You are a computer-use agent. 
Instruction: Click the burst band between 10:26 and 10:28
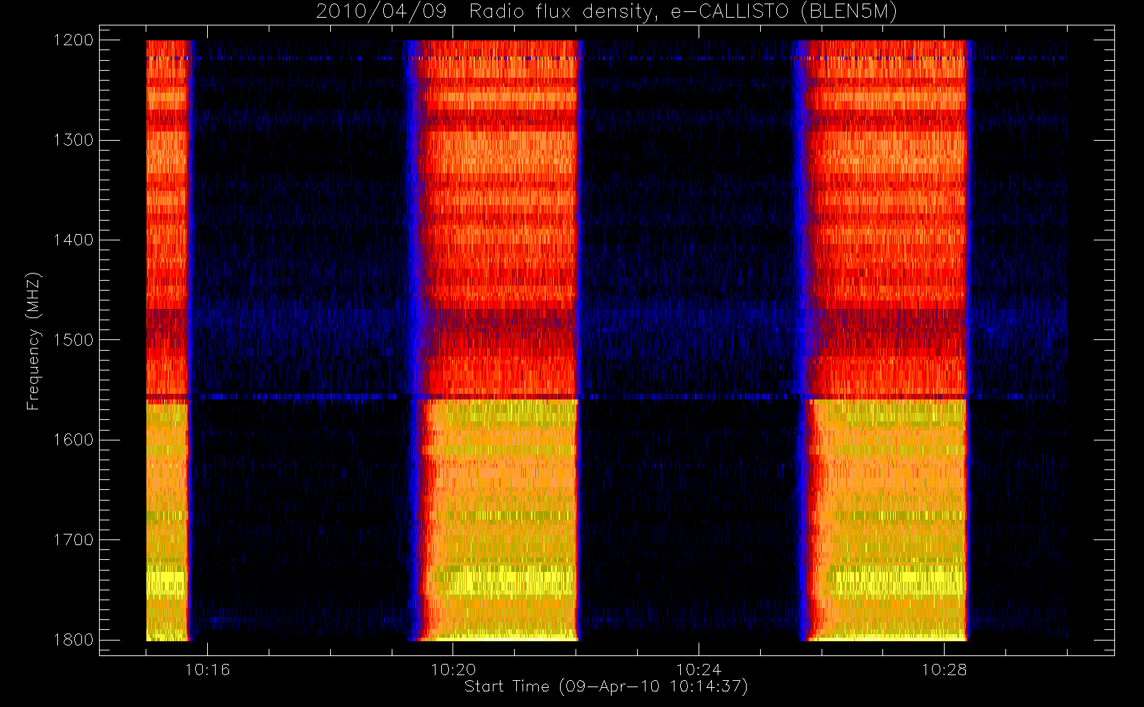884,341
